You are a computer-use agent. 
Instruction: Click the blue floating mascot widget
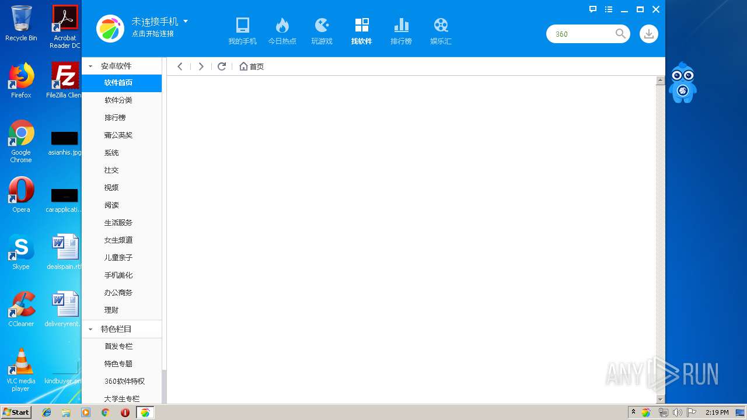pyautogui.click(x=682, y=83)
